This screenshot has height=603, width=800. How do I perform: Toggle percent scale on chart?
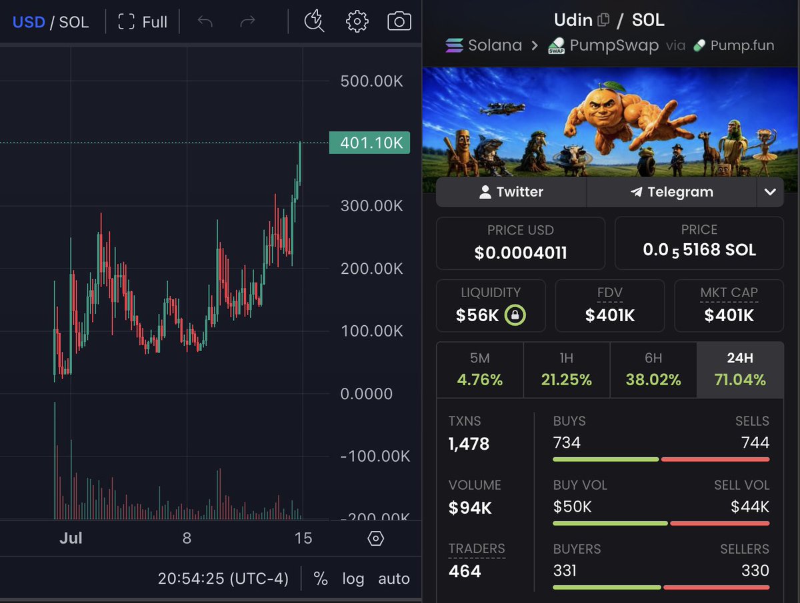click(321, 578)
